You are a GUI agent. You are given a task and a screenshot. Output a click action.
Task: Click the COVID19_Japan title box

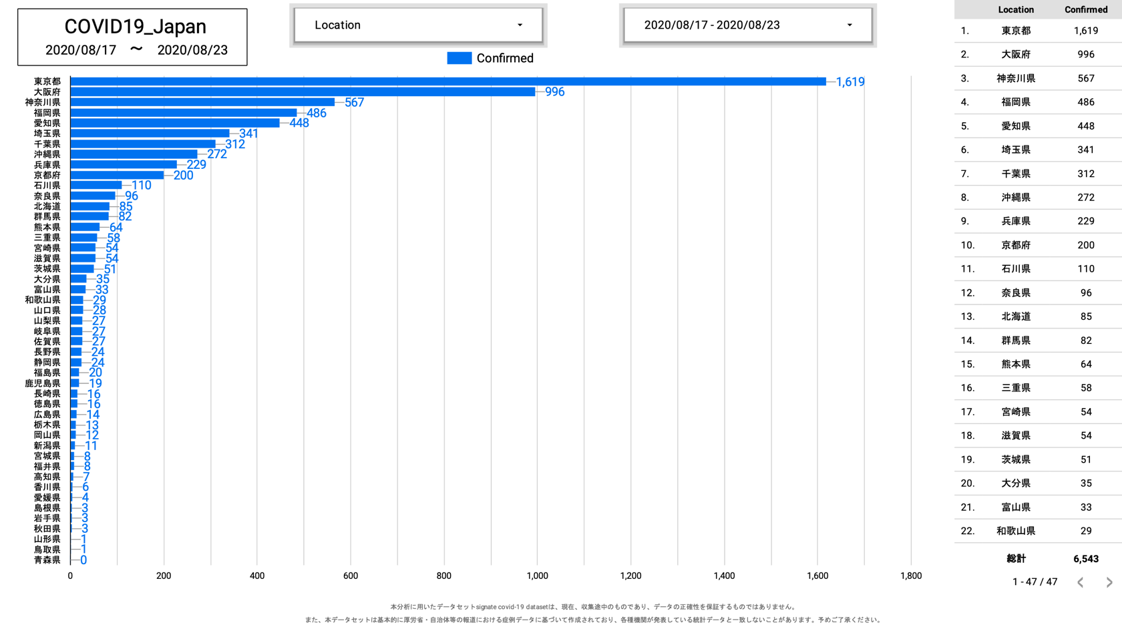(132, 37)
